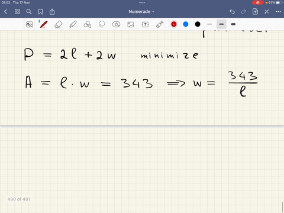Activate the laser pointer tool
Image resolution: width=284 pixels, height=213 pixels.
click(160, 24)
